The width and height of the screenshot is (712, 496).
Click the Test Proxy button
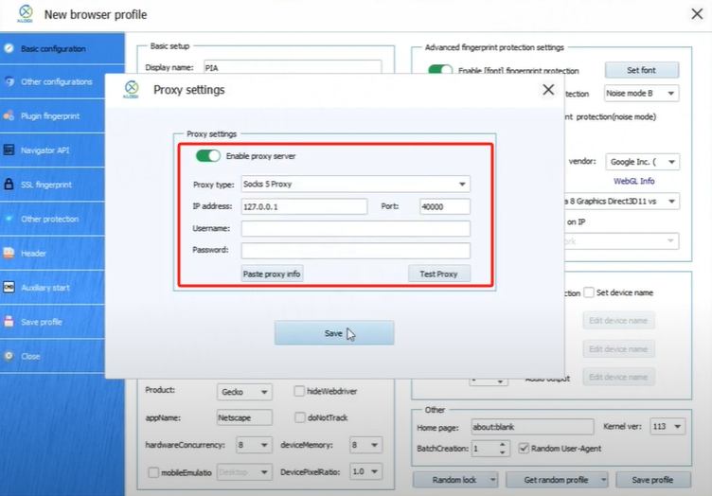coord(438,274)
